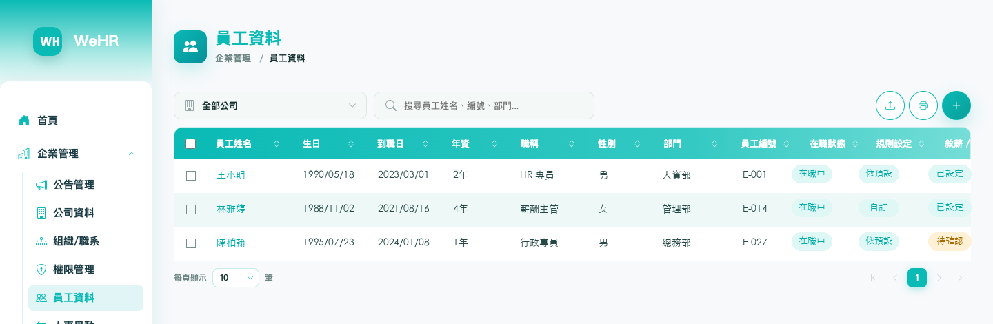Click the 企業管理 building chart icon
The height and width of the screenshot is (324, 993).
[24, 154]
